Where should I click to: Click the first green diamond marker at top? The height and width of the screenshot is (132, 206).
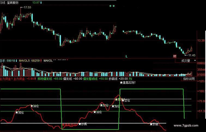pos(110,6)
